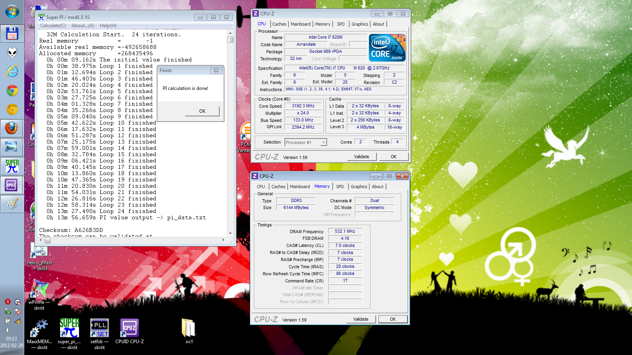Switch to Mainboard tab in upper CPU-Z

(x=301, y=24)
